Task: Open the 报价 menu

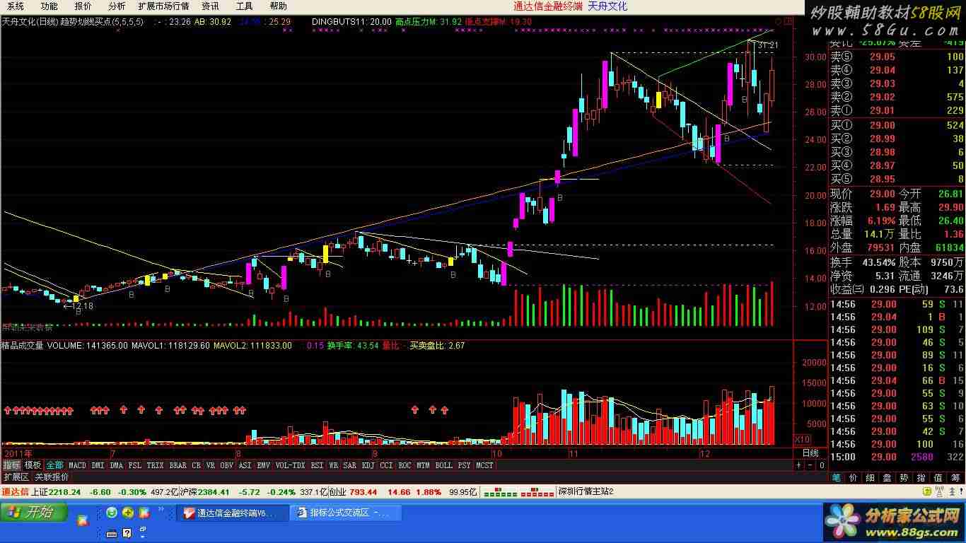Action: click(x=83, y=6)
